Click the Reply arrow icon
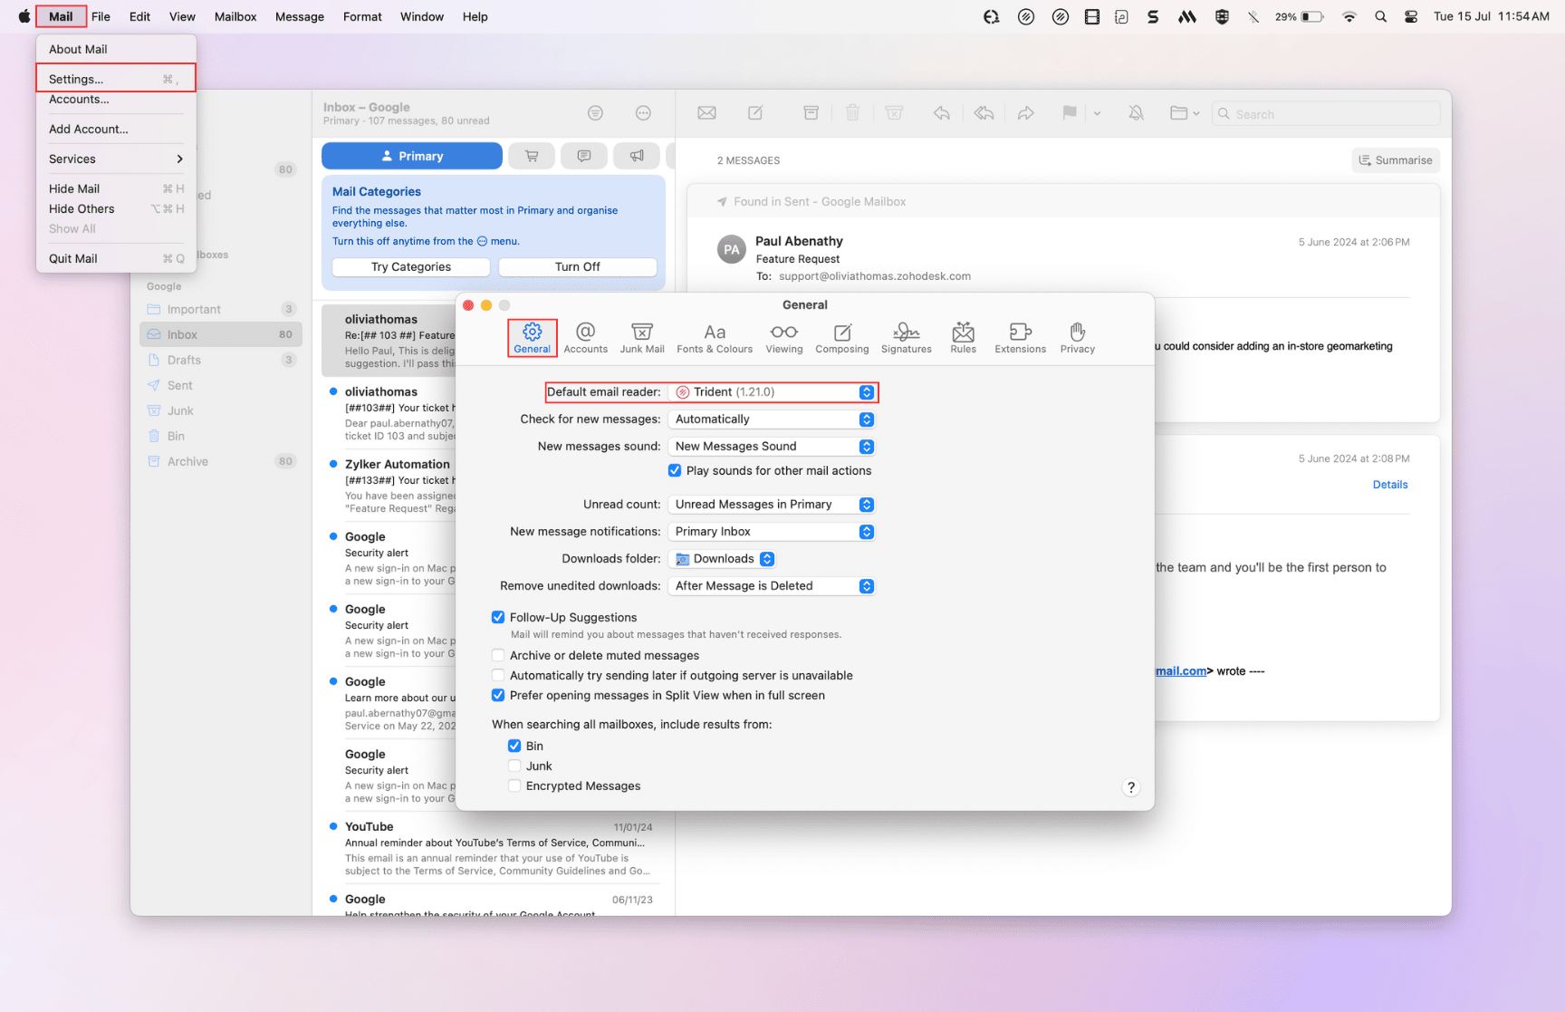This screenshot has width=1565, height=1012. tap(942, 113)
